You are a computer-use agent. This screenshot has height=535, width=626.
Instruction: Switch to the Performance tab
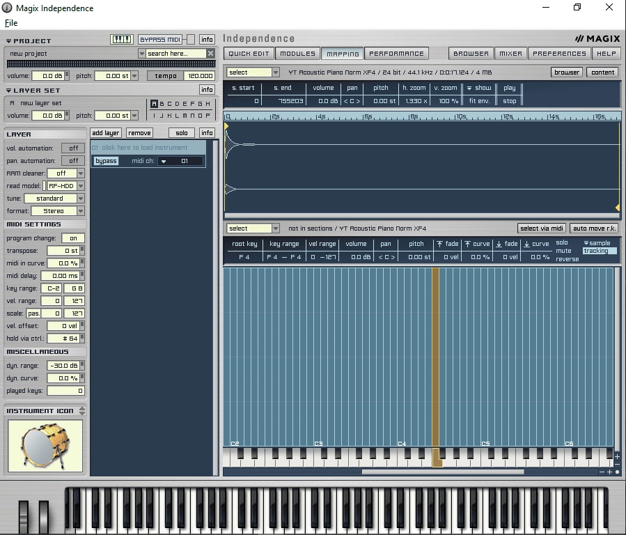click(x=396, y=54)
